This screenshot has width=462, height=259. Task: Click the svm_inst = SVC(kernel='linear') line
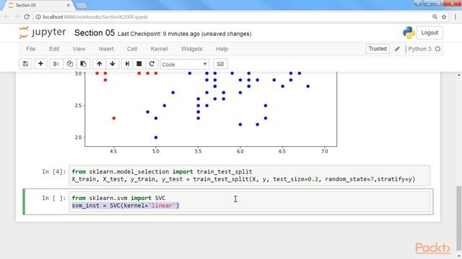[125, 206]
